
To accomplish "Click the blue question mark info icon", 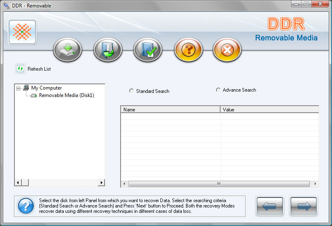I will click(x=26, y=205).
